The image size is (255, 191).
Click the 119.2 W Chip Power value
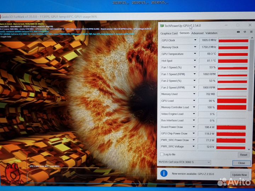coord(209,134)
